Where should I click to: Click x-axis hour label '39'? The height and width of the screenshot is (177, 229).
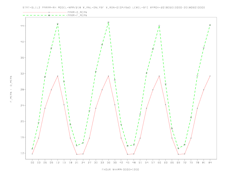(115, 163)
